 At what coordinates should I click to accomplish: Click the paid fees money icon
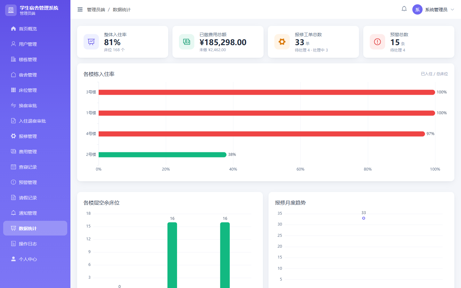tap(187, 42)
